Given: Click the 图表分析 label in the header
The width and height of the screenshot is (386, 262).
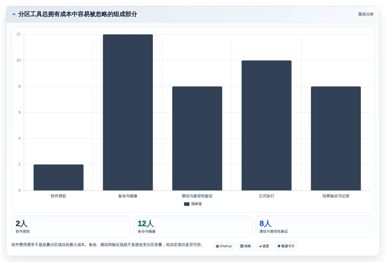Looking at the screenshot, I should pos(366,14).
